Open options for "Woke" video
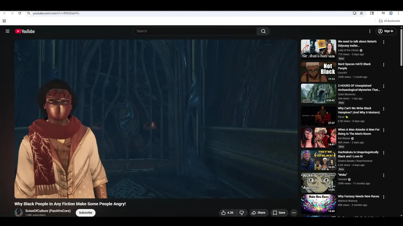The height and width of the screenshot is (226, 403). [383, 175]
